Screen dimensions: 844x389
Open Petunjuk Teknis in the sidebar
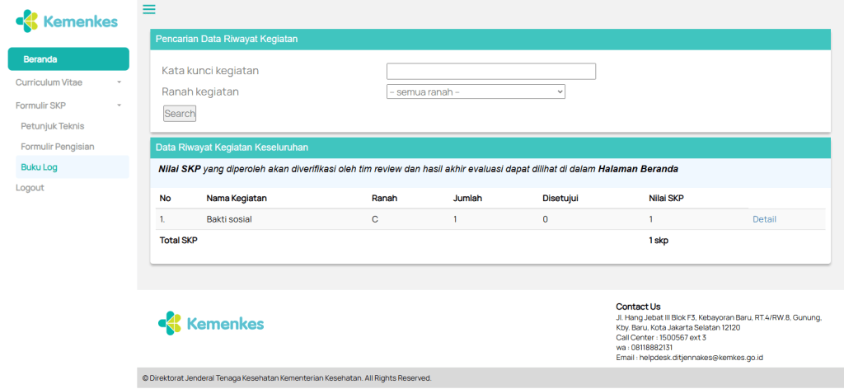point(53,126)
